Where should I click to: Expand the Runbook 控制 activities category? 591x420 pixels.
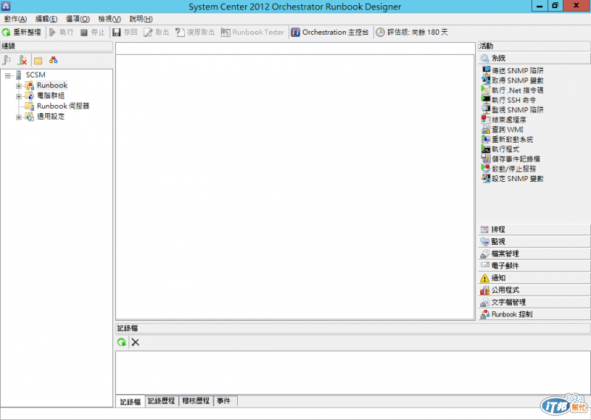534,314
